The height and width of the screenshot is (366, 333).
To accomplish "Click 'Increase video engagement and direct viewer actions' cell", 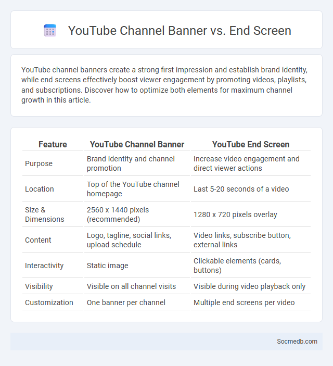I will (x=251, y=163).
